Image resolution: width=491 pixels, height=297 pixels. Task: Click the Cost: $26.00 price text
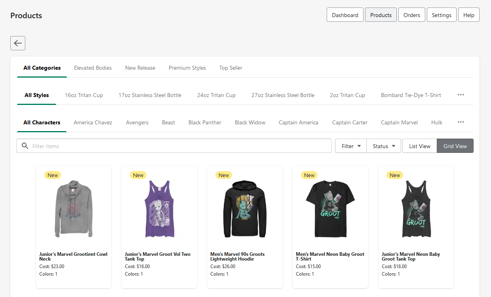tap(223, 267)
